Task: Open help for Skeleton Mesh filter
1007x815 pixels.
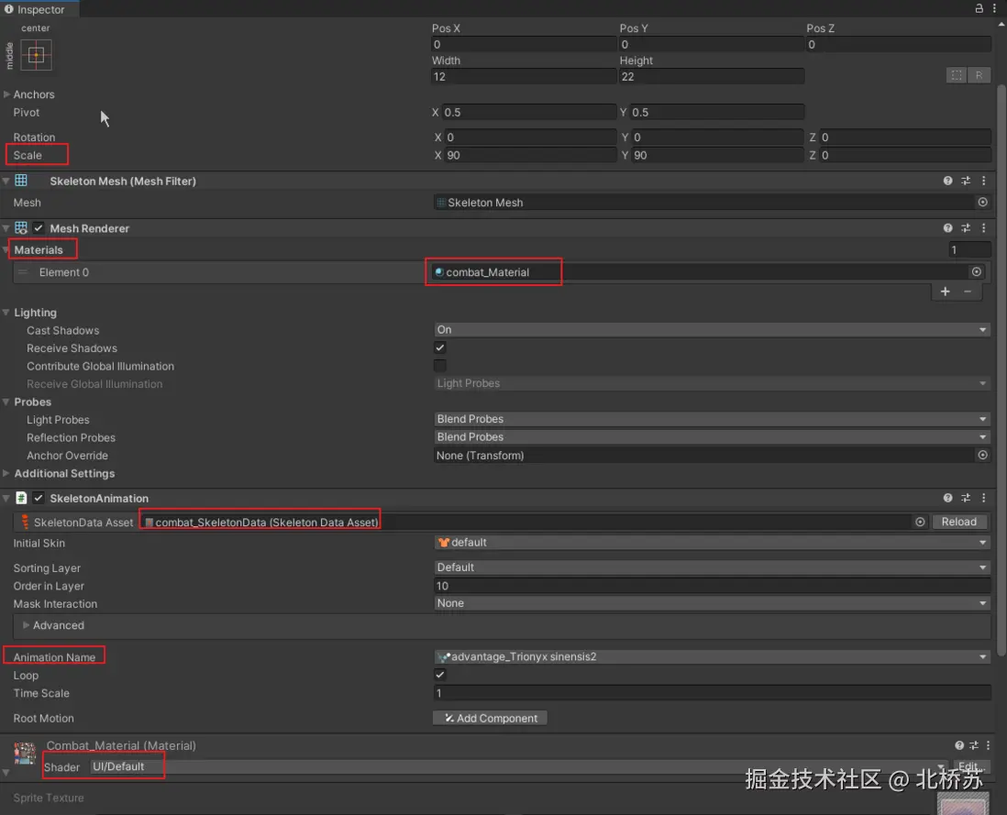Action: (948, 181)
